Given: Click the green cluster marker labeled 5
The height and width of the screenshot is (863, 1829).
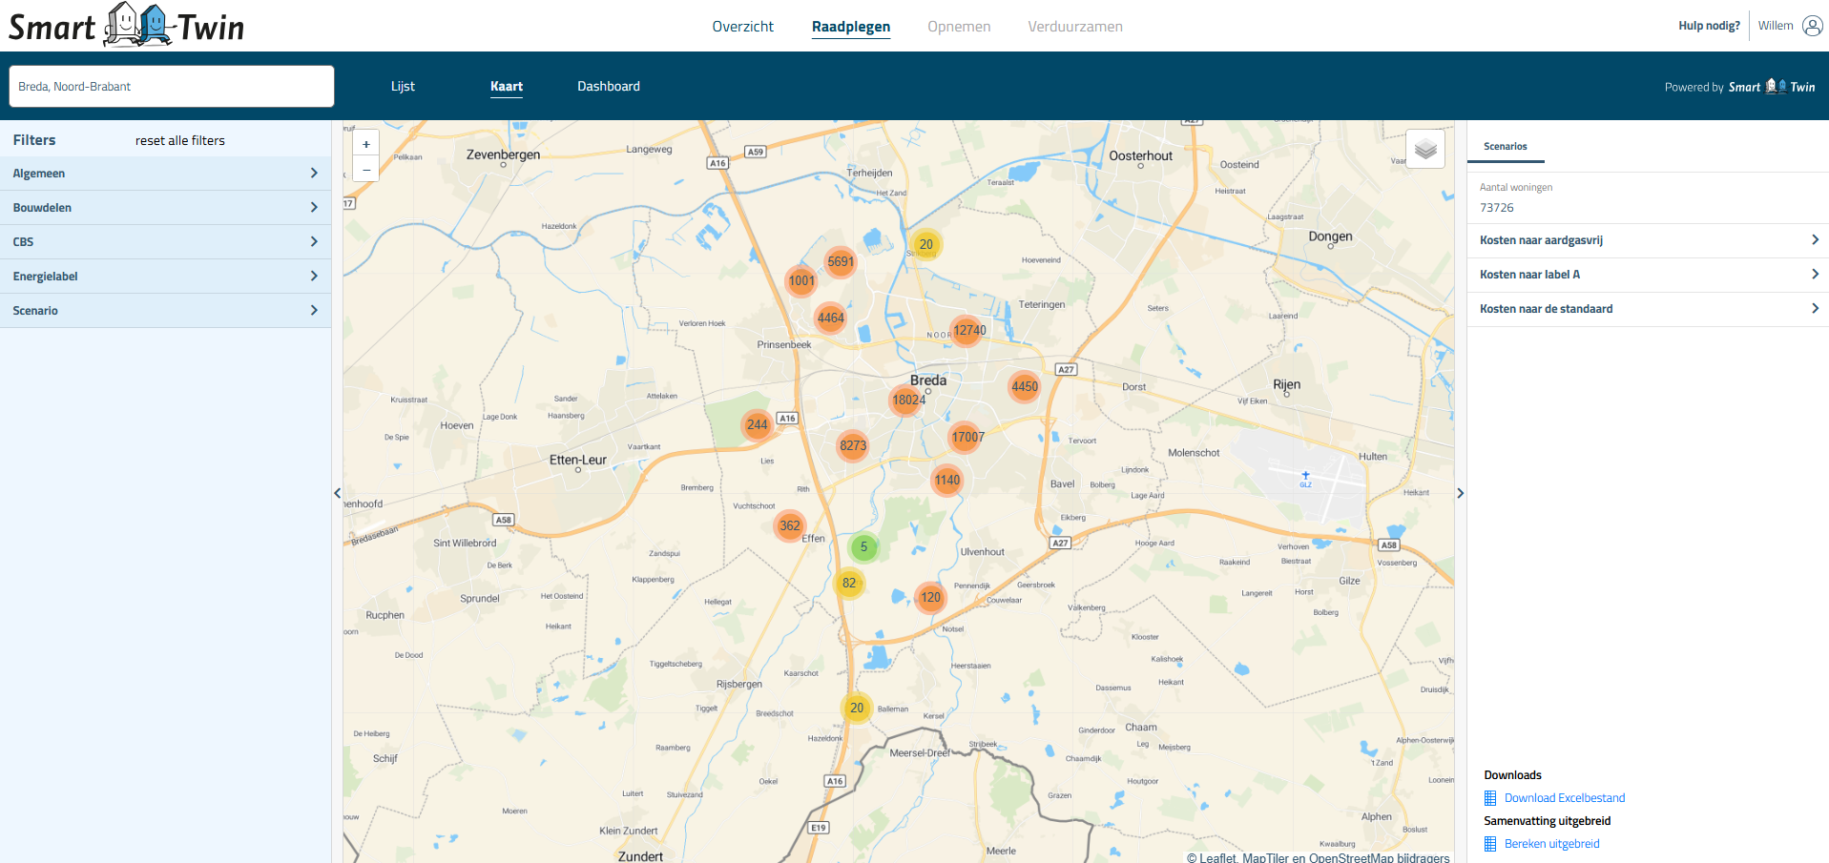Looking at the screenshot, I should click(863, 547).
